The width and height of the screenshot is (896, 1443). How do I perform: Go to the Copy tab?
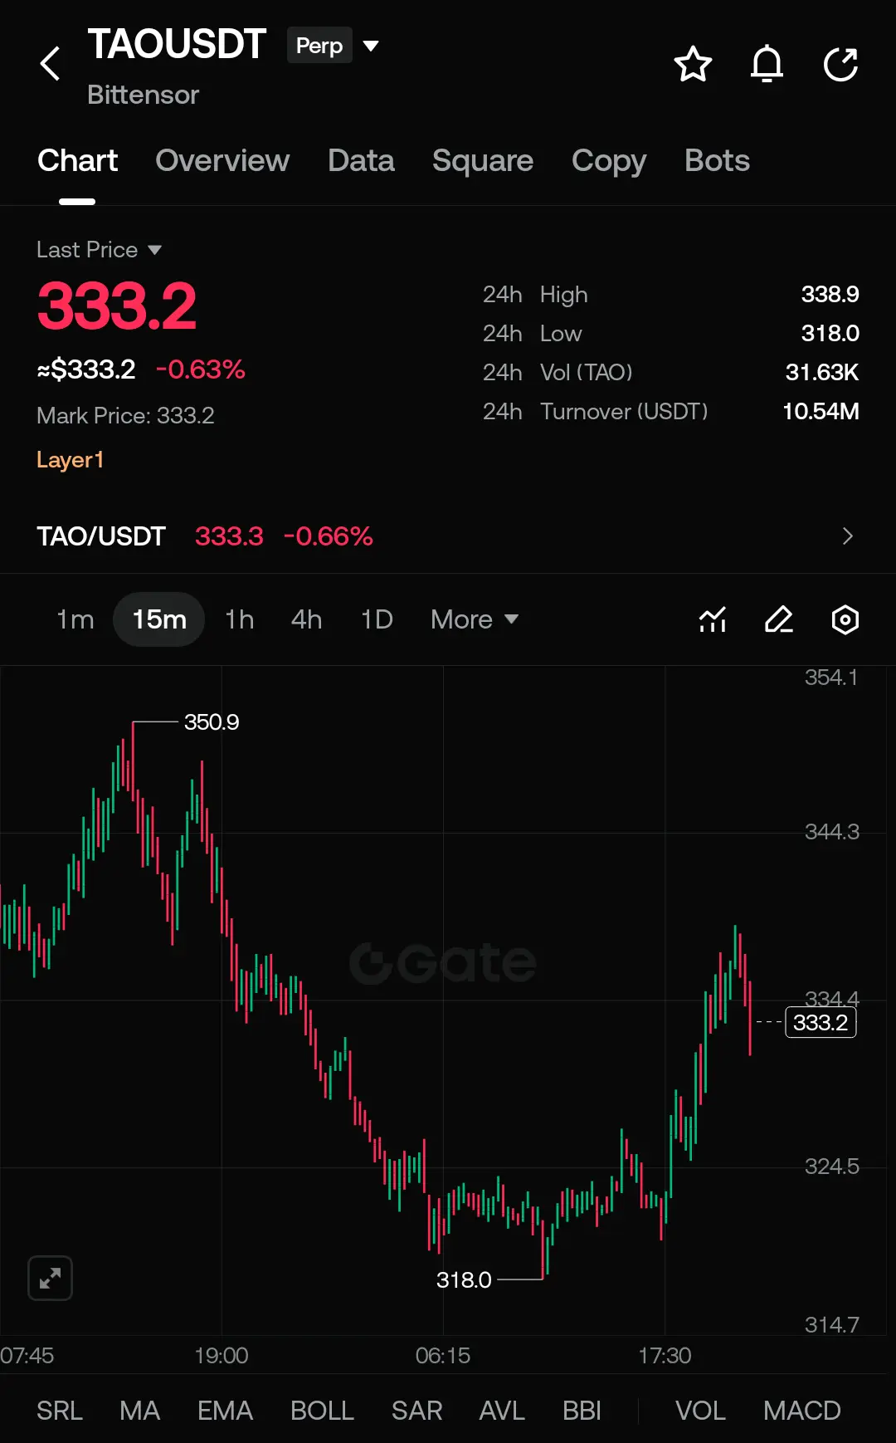609,160
